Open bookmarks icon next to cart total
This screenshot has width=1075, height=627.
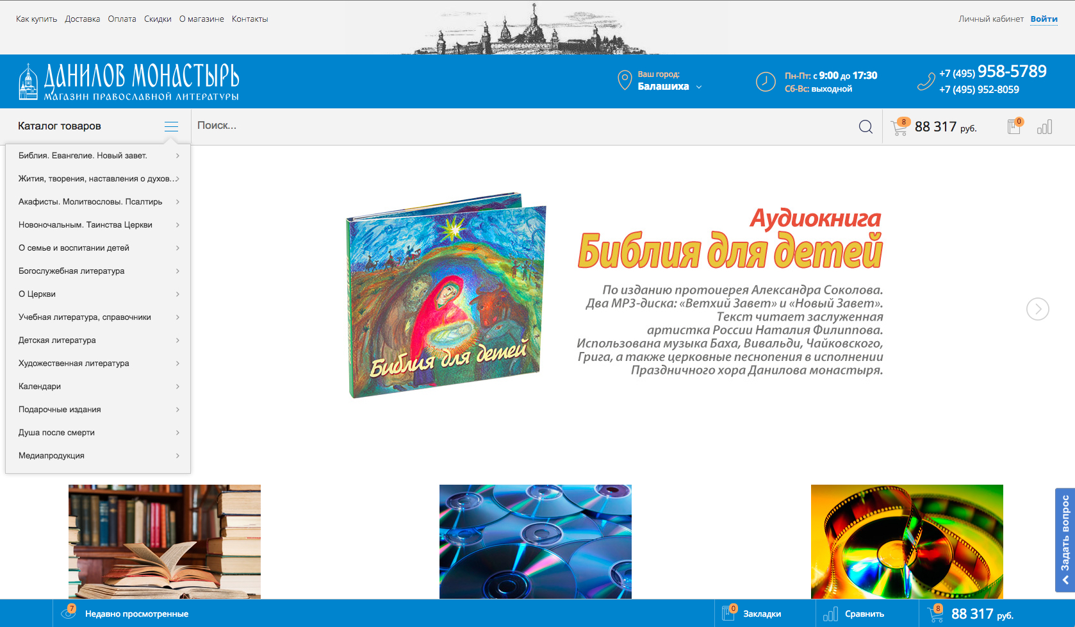[x=1014, y=126]
